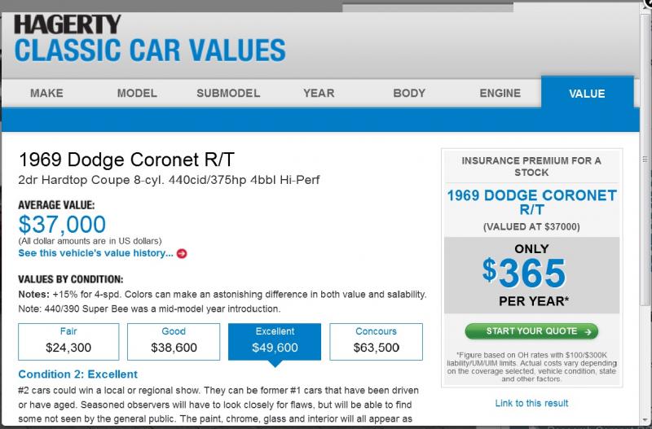Click the 1969 Dodge Coronet R/T insurance heading

pyautogui.click(x=531, y=204)
